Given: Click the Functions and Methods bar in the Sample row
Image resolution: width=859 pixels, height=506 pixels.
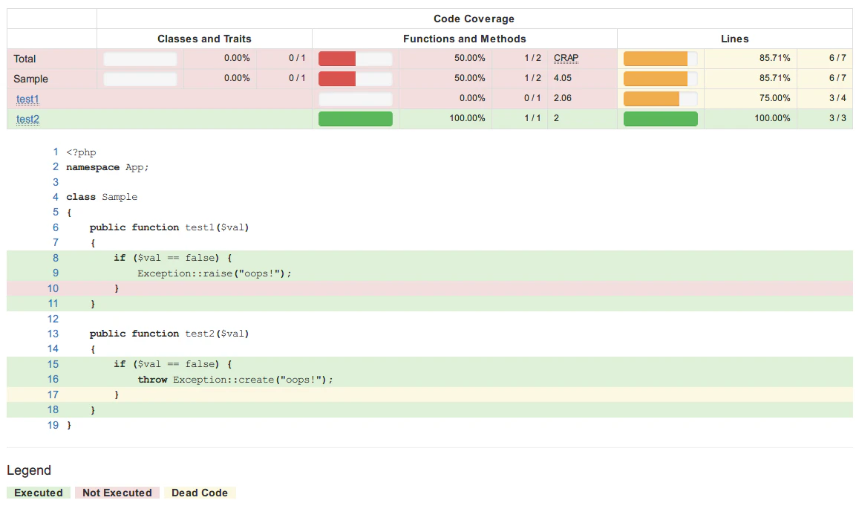Looking at the screenshot, I should click(x=356, y=79).
